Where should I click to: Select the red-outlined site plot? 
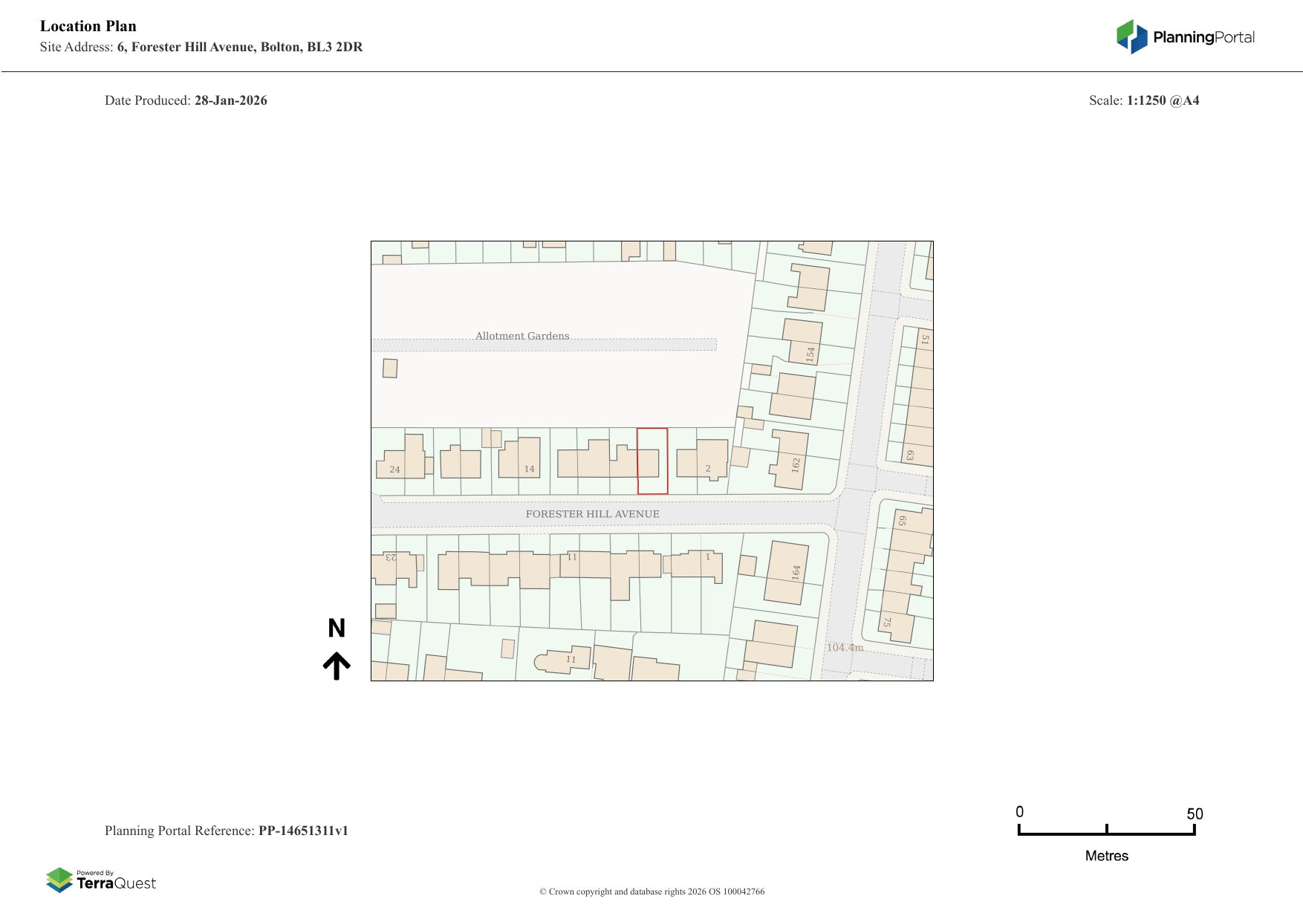coord(652,461)
